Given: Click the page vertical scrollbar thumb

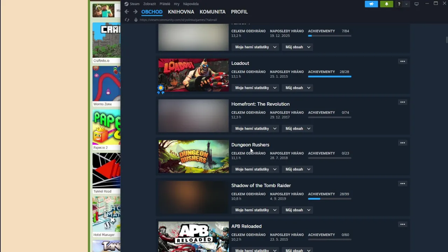Looking at the screenshot, I should coord(447,40).
